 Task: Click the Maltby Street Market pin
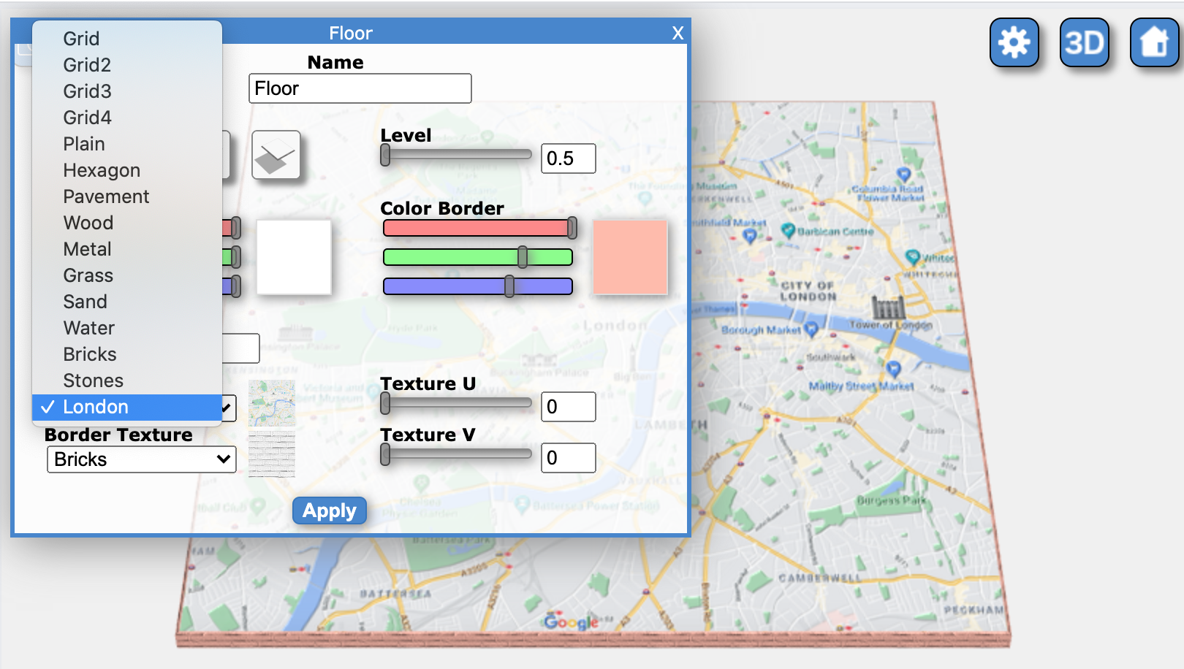point(893,369)
